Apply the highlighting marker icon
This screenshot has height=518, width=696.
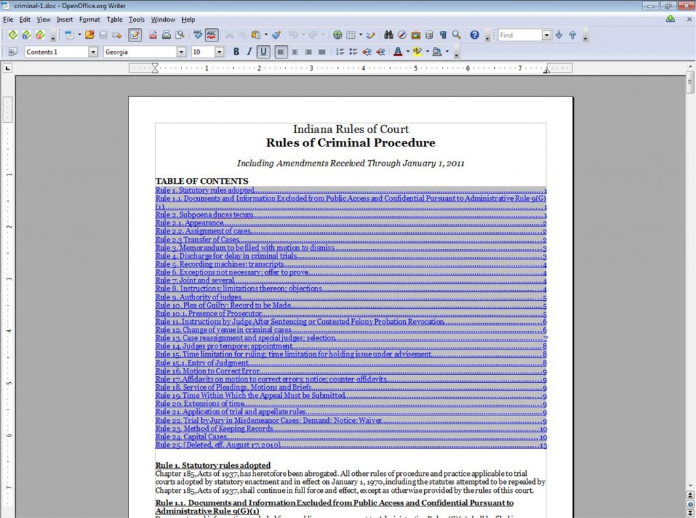pyautogui.click(x=417, y=52)
